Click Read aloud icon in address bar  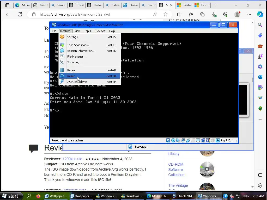click(x=155, y=14)
